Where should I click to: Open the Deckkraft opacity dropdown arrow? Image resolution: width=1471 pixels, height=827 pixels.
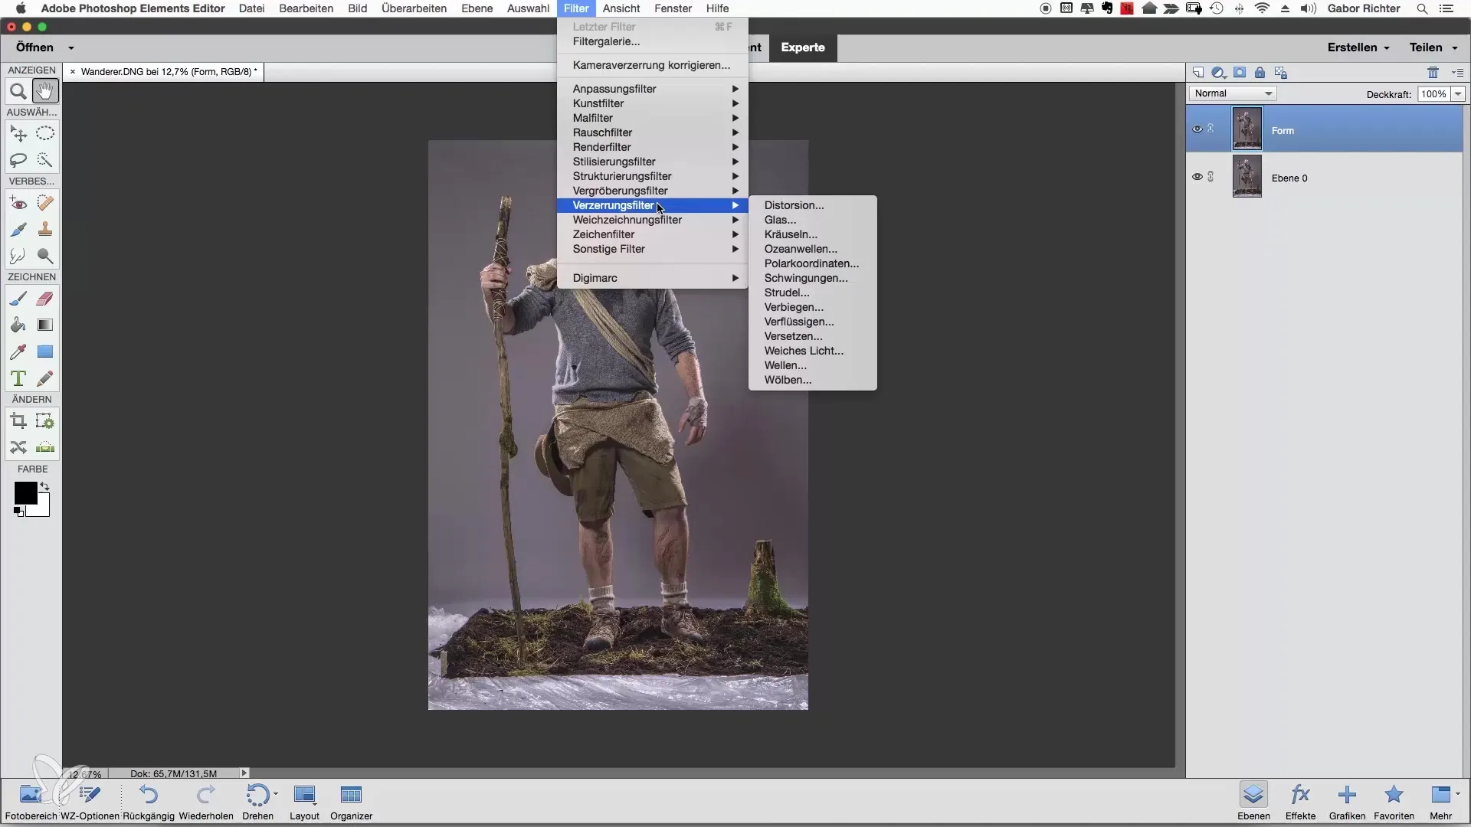coord(1458,94)
